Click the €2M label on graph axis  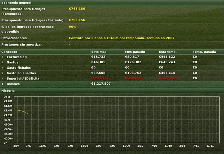7,97
